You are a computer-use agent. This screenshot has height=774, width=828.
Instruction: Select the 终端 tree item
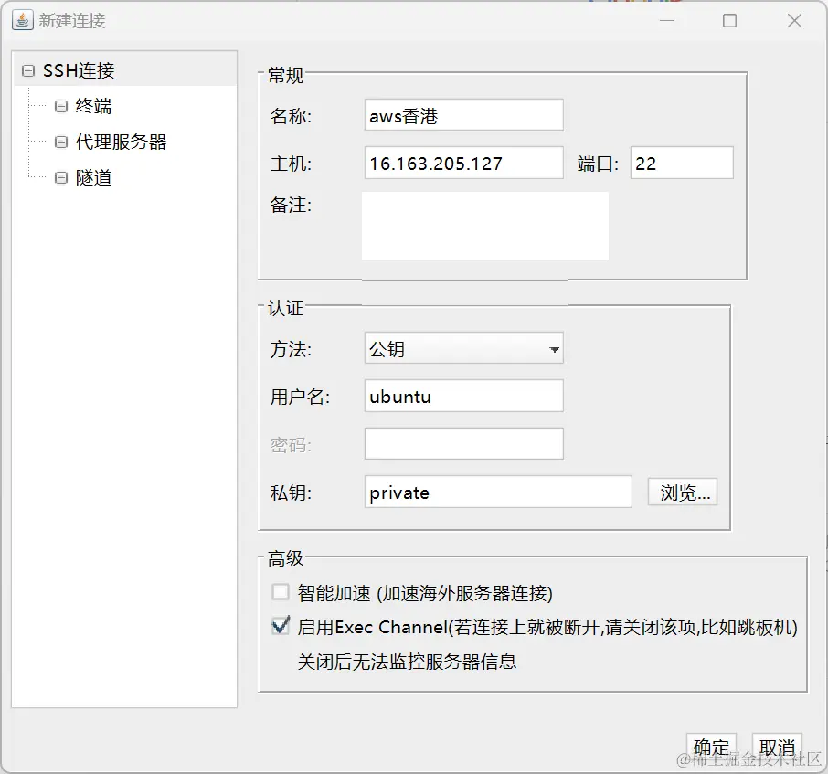tap(93, 106)
